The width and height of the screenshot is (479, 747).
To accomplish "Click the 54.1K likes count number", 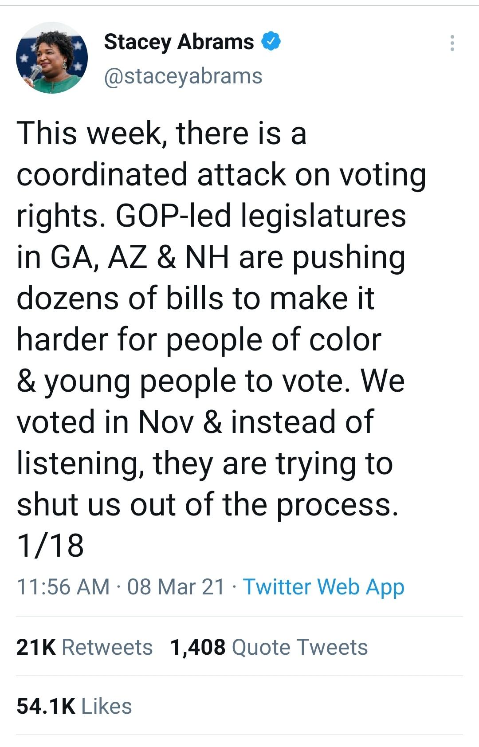I will click(x=46, y=706).
